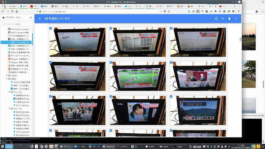Select the グループA bookmark folder
The width and height of the screenshot is (265, 149).
pyautogui.click(x=16, y=92)
